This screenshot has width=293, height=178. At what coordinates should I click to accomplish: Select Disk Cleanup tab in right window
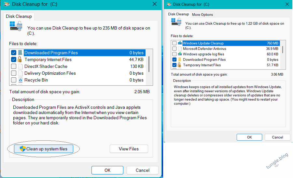[x=178, y=14]
